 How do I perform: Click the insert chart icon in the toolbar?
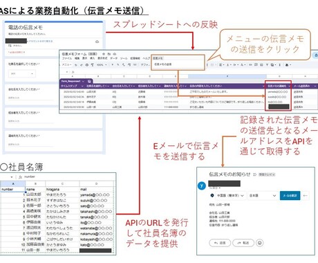click(261, 65)
